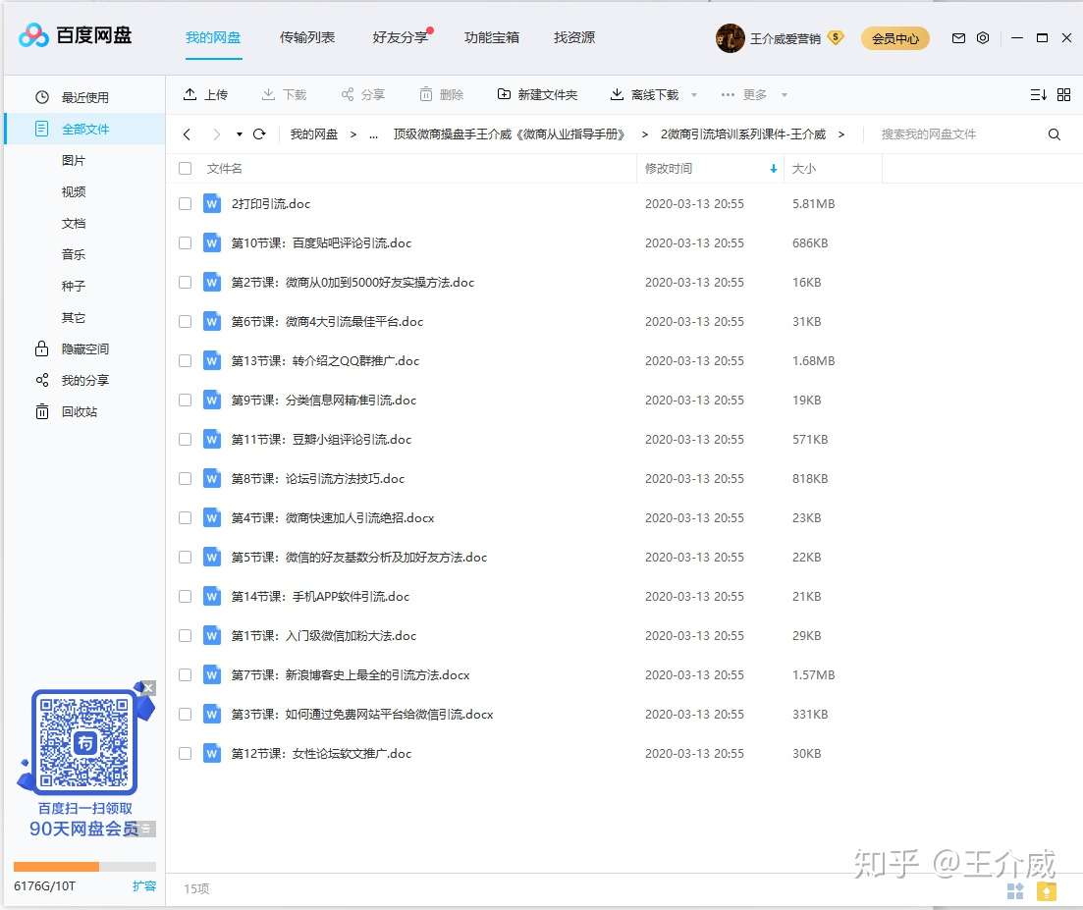This screenshot has height=910, width=1083.
Task: Filter by Videos (视频)
Action: coord(74,192)
